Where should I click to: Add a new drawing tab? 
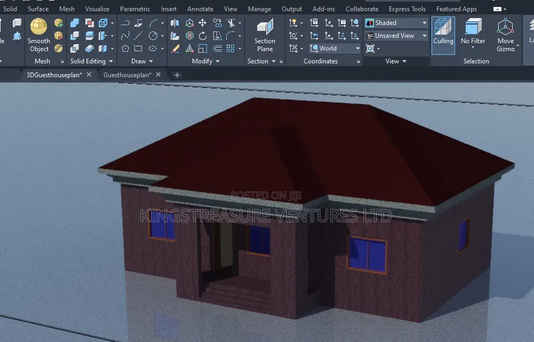point(177,75)
